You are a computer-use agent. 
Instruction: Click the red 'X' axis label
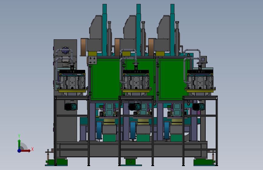pos(32,149)
